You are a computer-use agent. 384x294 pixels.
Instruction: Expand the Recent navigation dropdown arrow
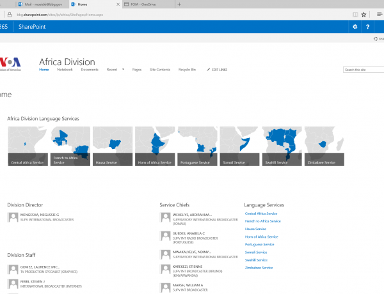pos(123,70)
